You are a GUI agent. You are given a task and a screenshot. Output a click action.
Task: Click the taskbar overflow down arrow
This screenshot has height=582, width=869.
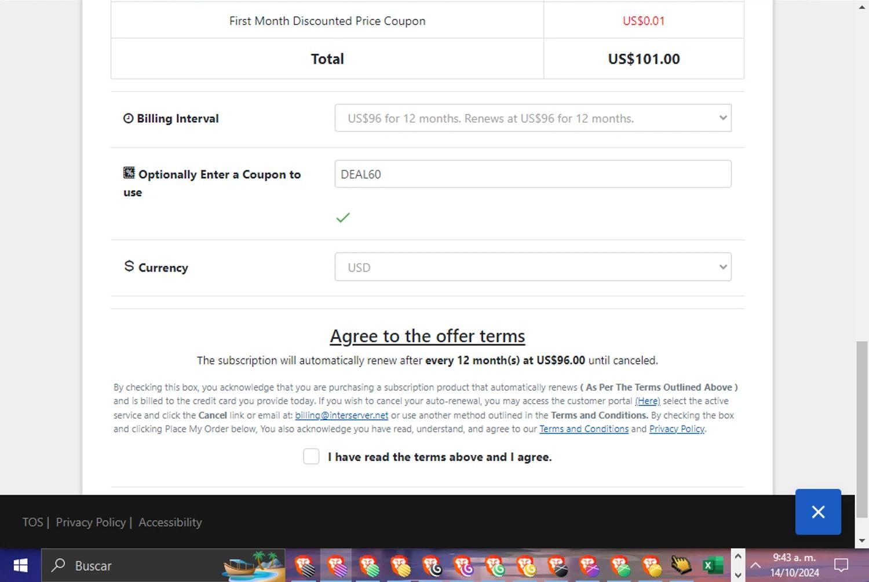point(738,575)
